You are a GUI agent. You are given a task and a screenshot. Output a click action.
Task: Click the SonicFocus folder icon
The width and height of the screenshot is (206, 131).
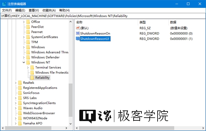tap(20, 93)
